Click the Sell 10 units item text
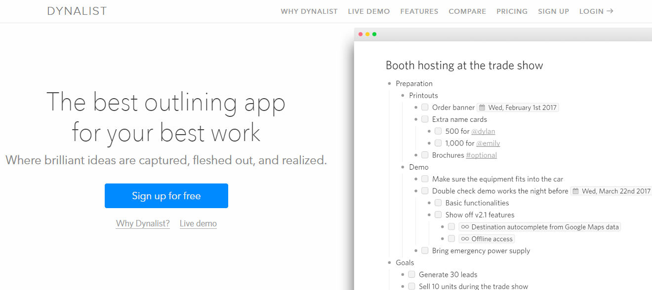The width and height of the screenshot is (652, 290). [473, 286]
